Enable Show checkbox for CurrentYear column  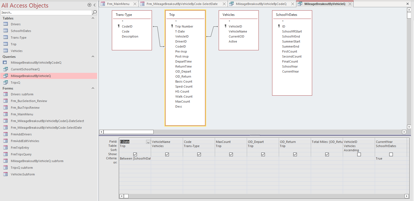click(x=391, y=154)
